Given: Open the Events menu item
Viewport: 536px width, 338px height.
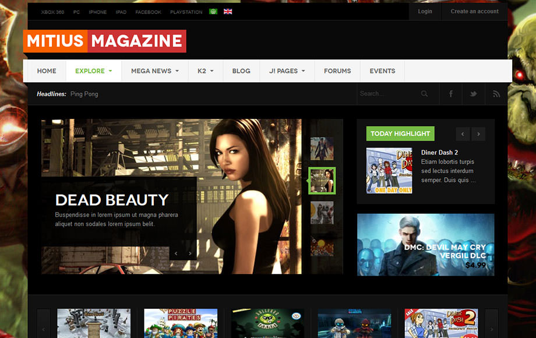Looking at the screenshot, I should click(382, 71).
